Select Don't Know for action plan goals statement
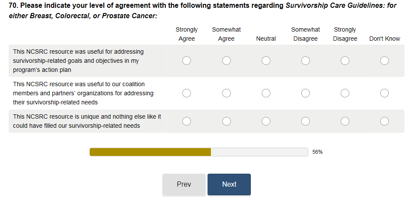411x220 pixels. [x=385, y=61]
